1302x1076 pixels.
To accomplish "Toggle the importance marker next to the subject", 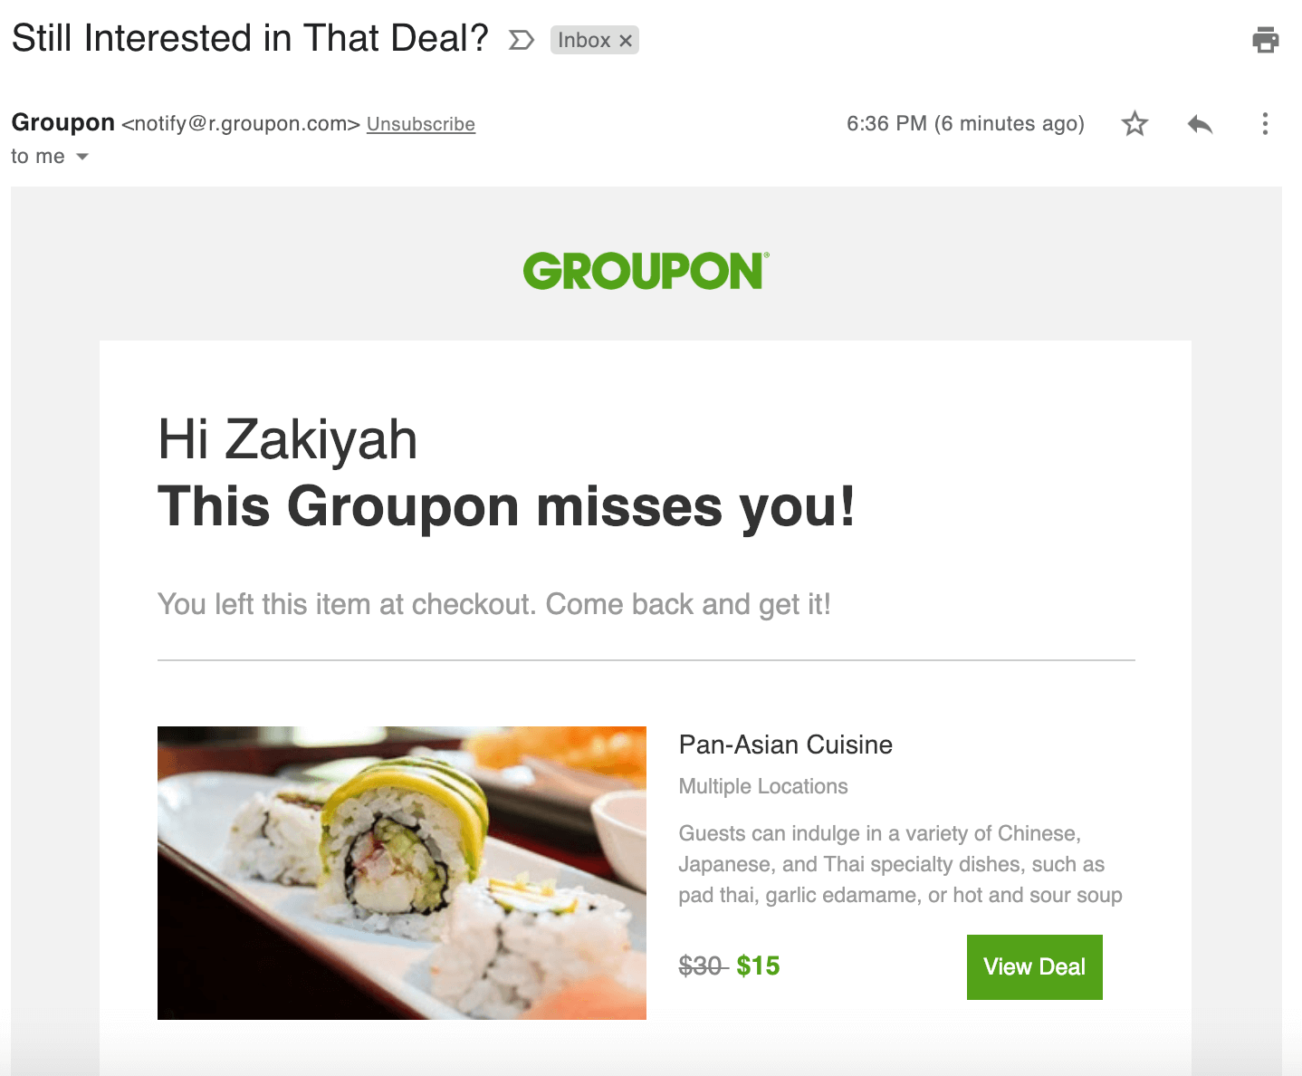I will click(521, 40).
